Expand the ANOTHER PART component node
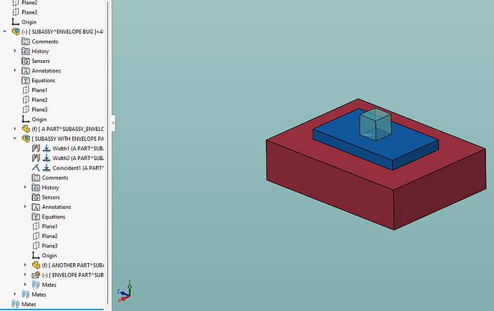This screenshot has width=494, height=311. [26, 265]
